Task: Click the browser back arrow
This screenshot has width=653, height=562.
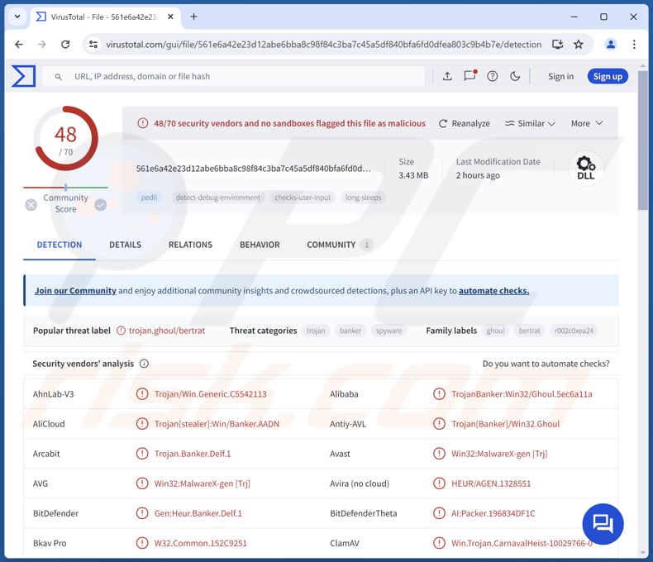Action: click(x=19, y=44)
